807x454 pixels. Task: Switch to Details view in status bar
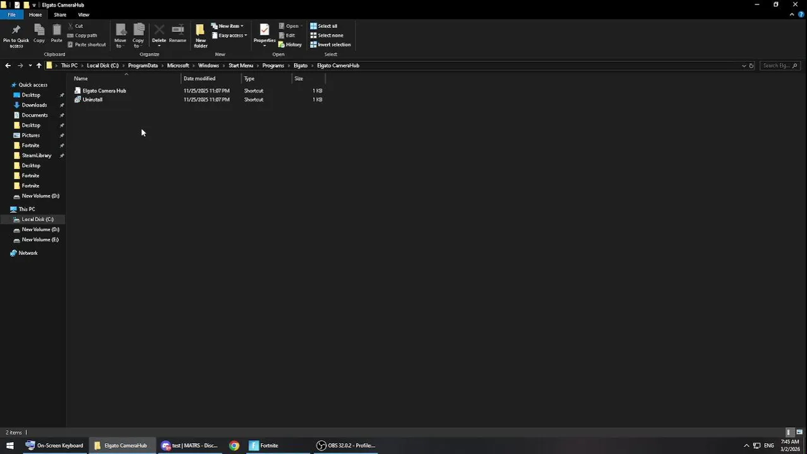pyautogui.click(x=789, y=433)
